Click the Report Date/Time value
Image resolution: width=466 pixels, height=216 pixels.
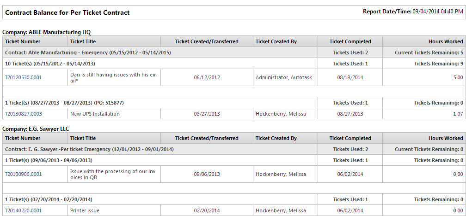(x=437, y=12)
